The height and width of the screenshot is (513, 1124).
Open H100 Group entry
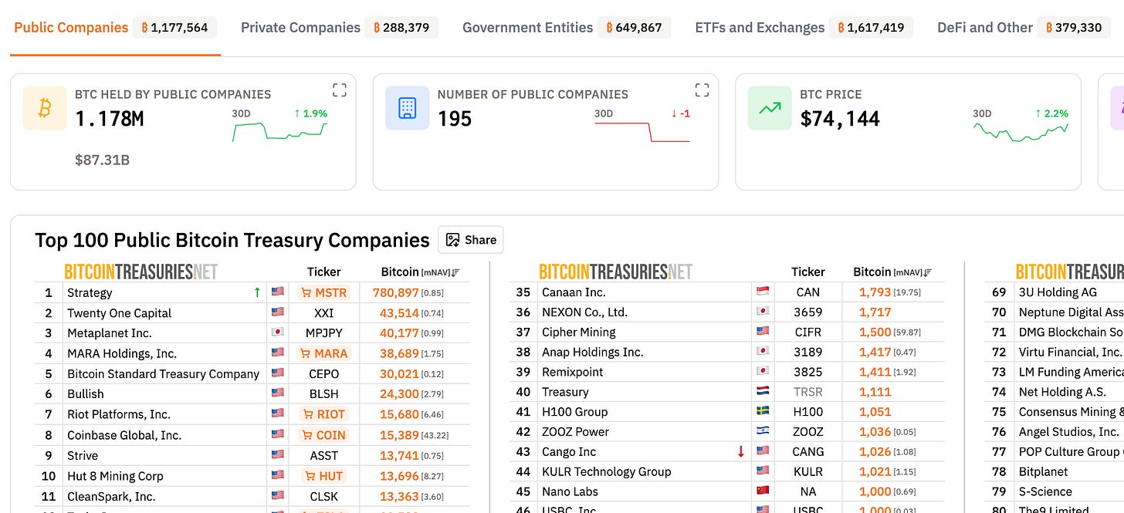coord(574,412)
